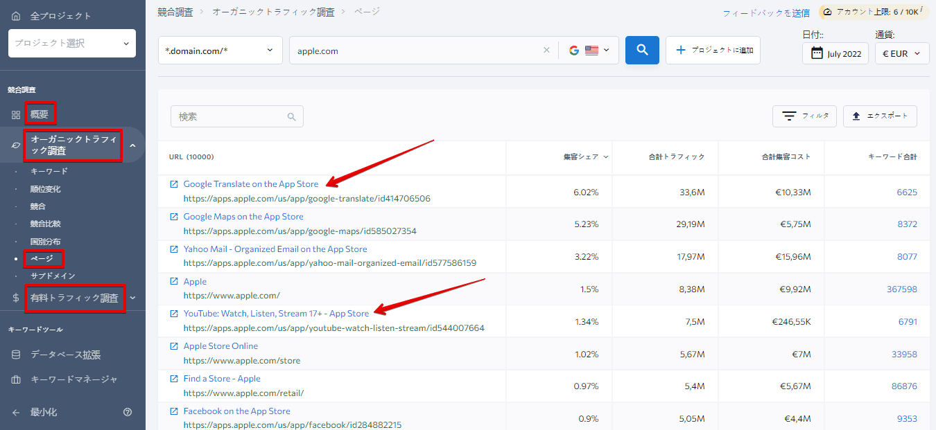
Task: Click the データベース拡張 database icon
Action: (x=16, y=355)
